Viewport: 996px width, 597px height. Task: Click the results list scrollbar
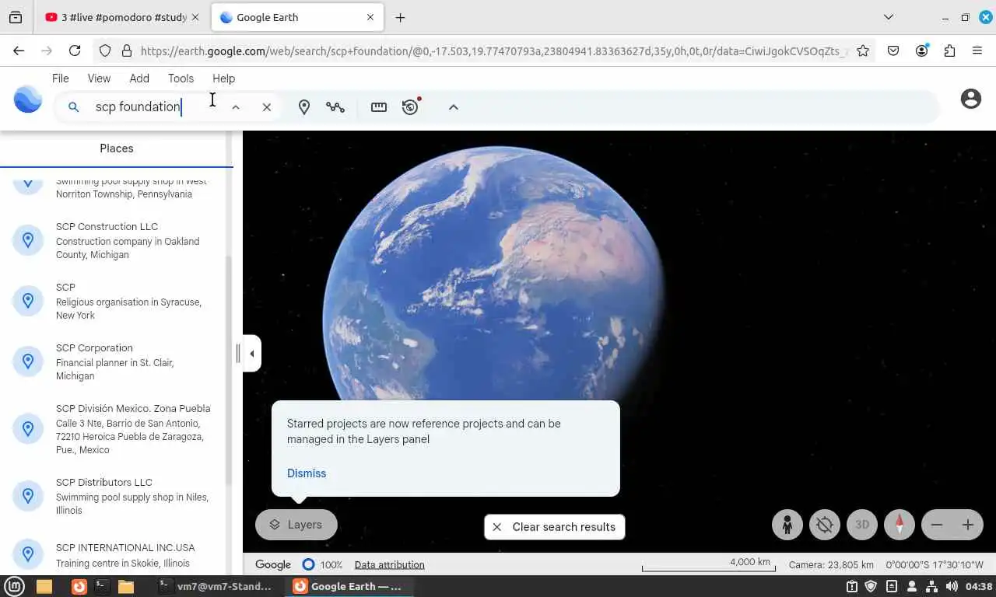pos(229,369)
